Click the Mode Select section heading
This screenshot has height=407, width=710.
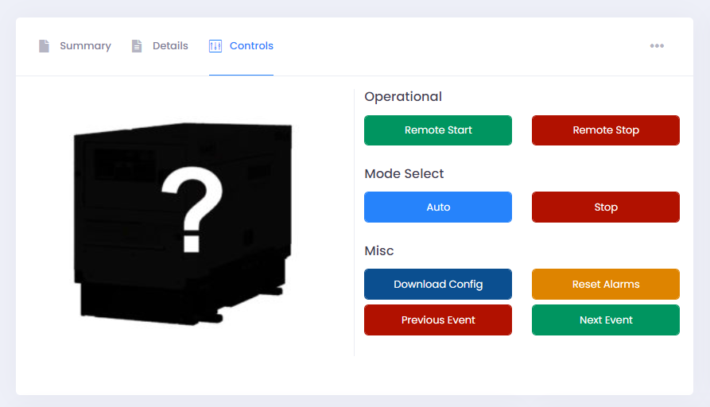[x=404, y=174]
